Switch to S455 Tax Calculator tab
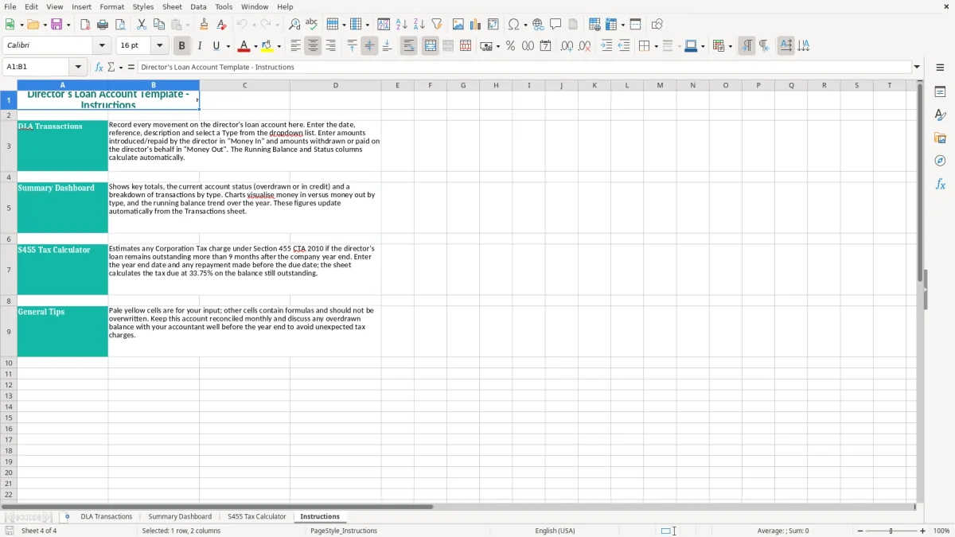The width and height of the screenshot is (955, 537). pos(256,516)
